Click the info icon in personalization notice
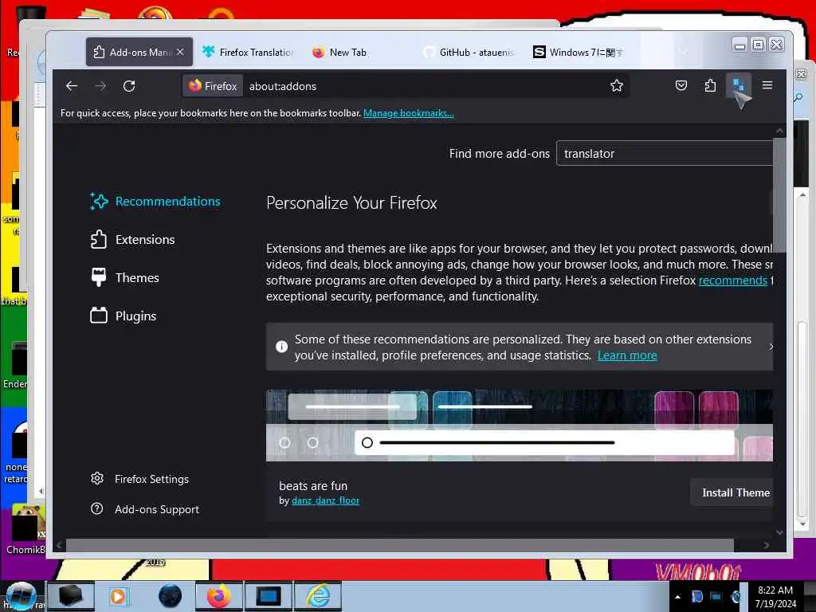This screenshot has width=816, height=612. [281, 347]
